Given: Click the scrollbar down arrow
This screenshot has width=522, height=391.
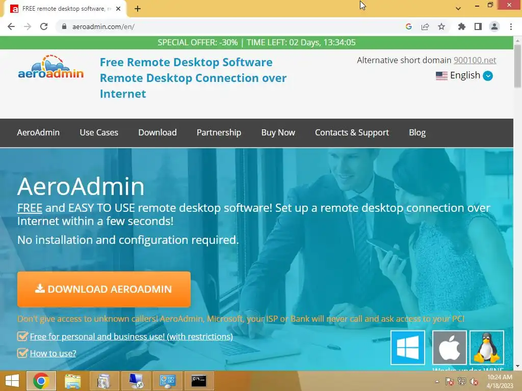Looking at the screenshot, I should click(518, 366).
